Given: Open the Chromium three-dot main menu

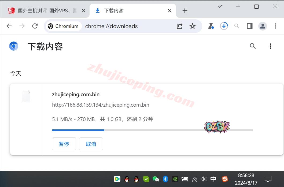Looking at the screenshot, I should click(x=275, y=26).
